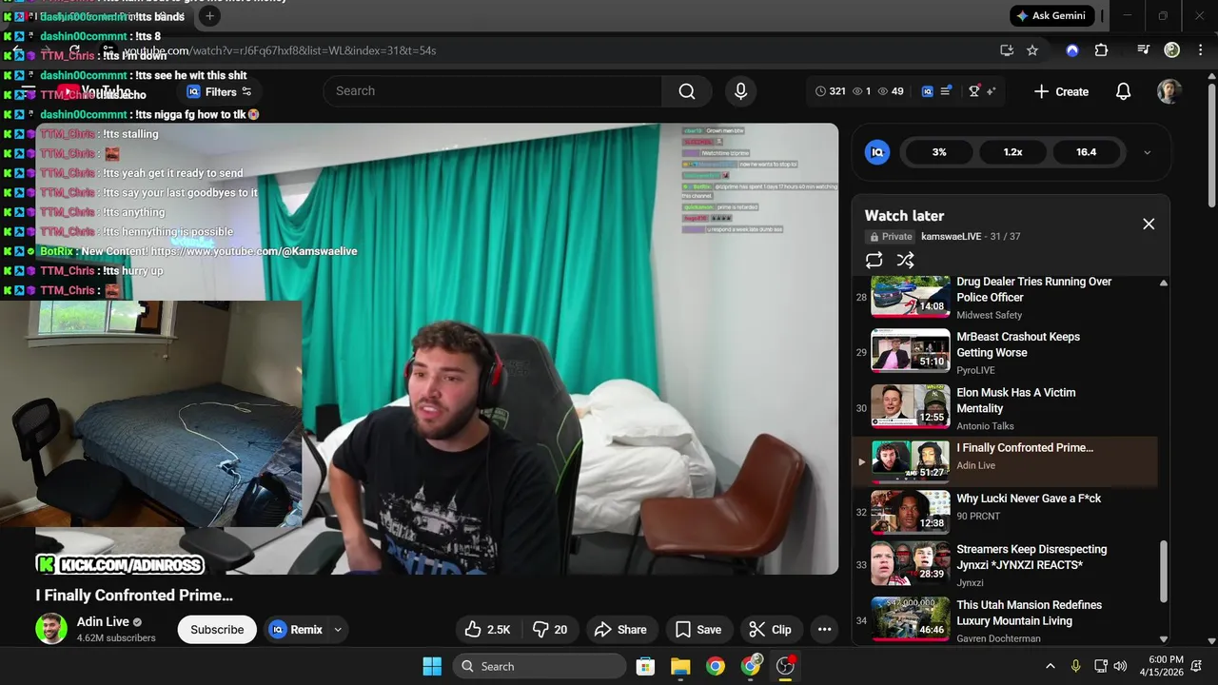Open the YouTube voice search microphone
The width and height of the screenshot is (1218, 685).
click(740, 91)
